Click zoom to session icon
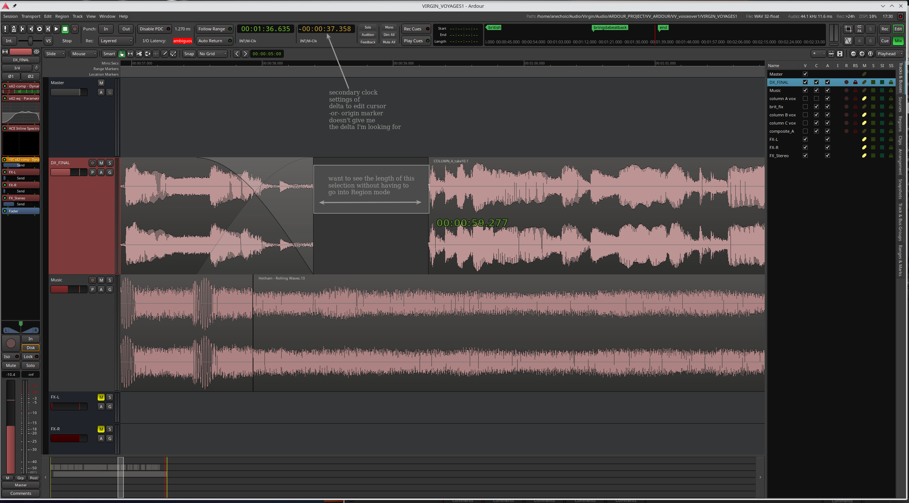This screenshot has width=909, height=503. coord(870,54)
